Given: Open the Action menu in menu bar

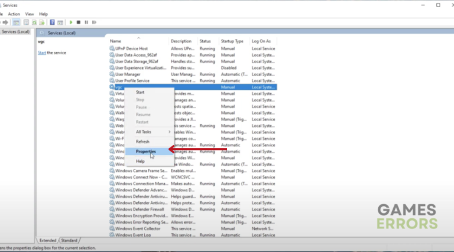Looking at the screenshot, I should (x=14, y=14).
